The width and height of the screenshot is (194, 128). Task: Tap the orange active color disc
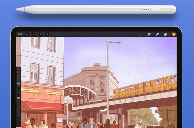pyautogui.click(x=174, y=34)
